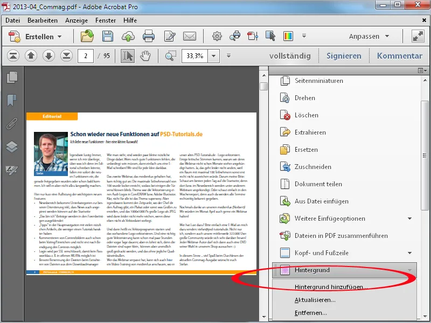Viewport: 431px width, 323px height.
Task: Close the document with menu bar X
Action: click(x=424, y=20)
